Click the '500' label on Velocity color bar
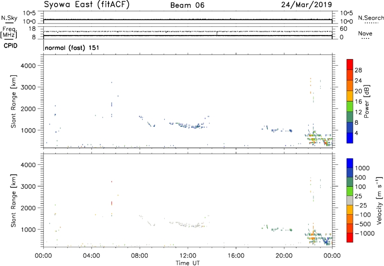 tap(360, 178)
